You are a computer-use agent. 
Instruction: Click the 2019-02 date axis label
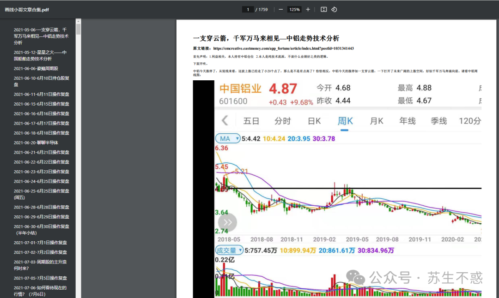[x=324, y=239]
